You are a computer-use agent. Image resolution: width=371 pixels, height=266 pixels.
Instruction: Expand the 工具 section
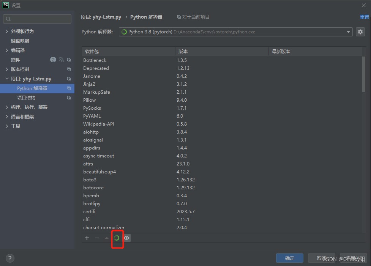[x=7, y=126]
